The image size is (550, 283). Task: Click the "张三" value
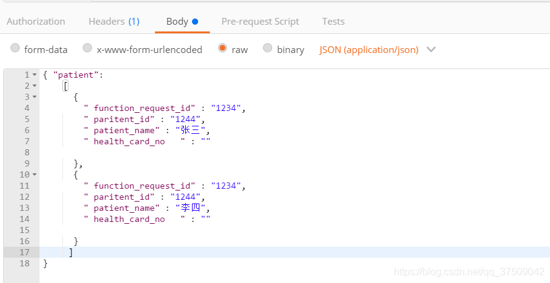point(191,130)
